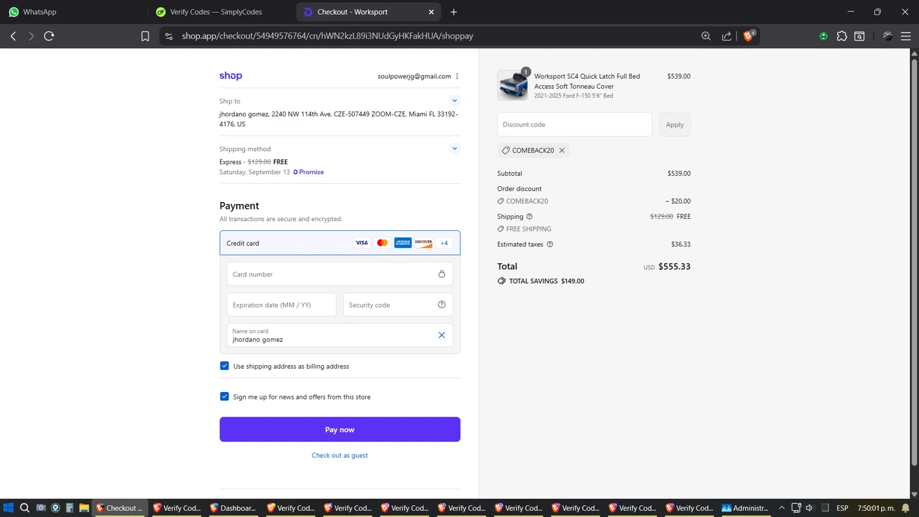Open the Administrator taskbar window
Screen dimensions: 919x517
746,508
